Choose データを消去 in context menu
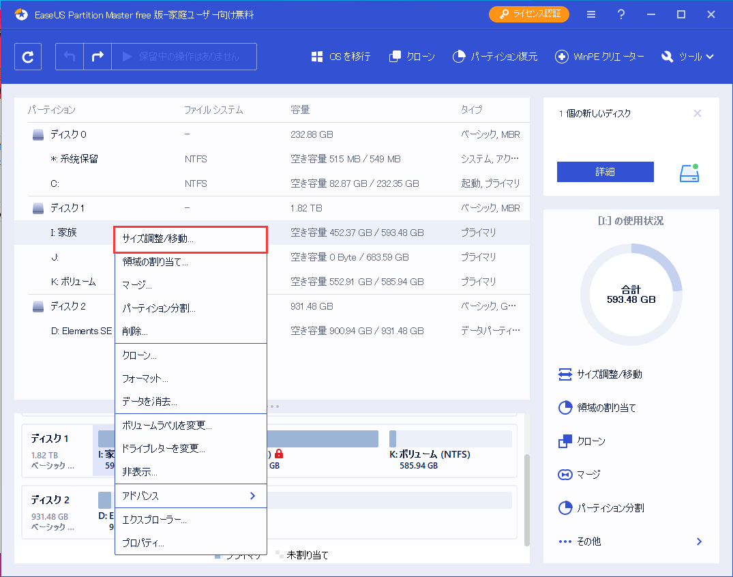 tap(191, 401)
